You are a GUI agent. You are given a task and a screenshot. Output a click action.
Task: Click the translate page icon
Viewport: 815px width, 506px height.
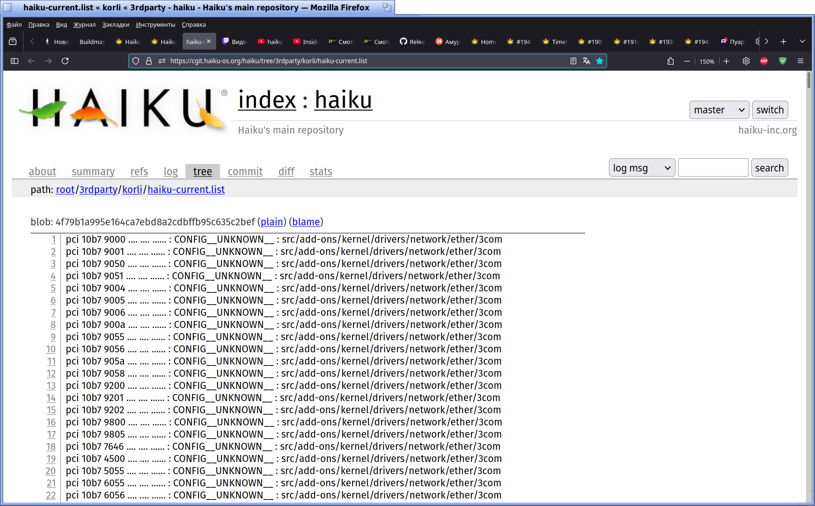[586, 61]
